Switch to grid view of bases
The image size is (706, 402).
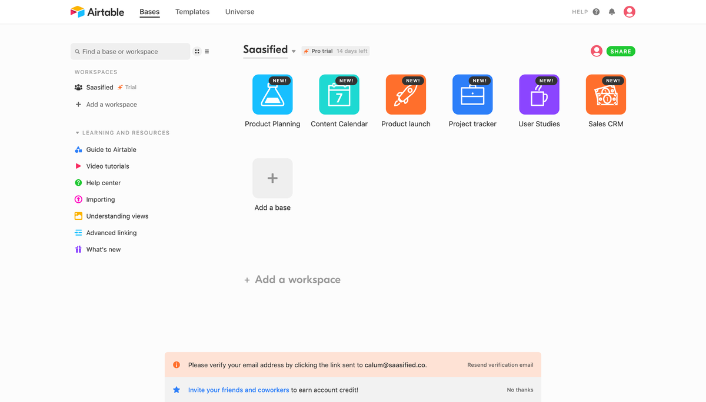(x=197, y=52)
